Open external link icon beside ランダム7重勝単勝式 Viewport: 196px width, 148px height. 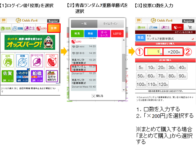pos(193,39)
